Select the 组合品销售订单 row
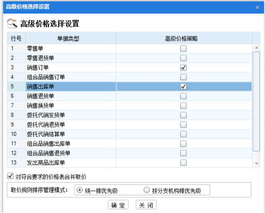265x213 pixels. pos(129,77)
